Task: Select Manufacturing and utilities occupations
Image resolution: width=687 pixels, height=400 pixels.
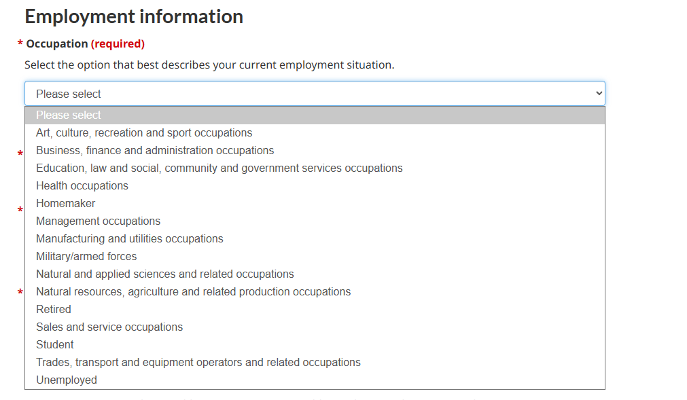Action: tap(315, 239)
